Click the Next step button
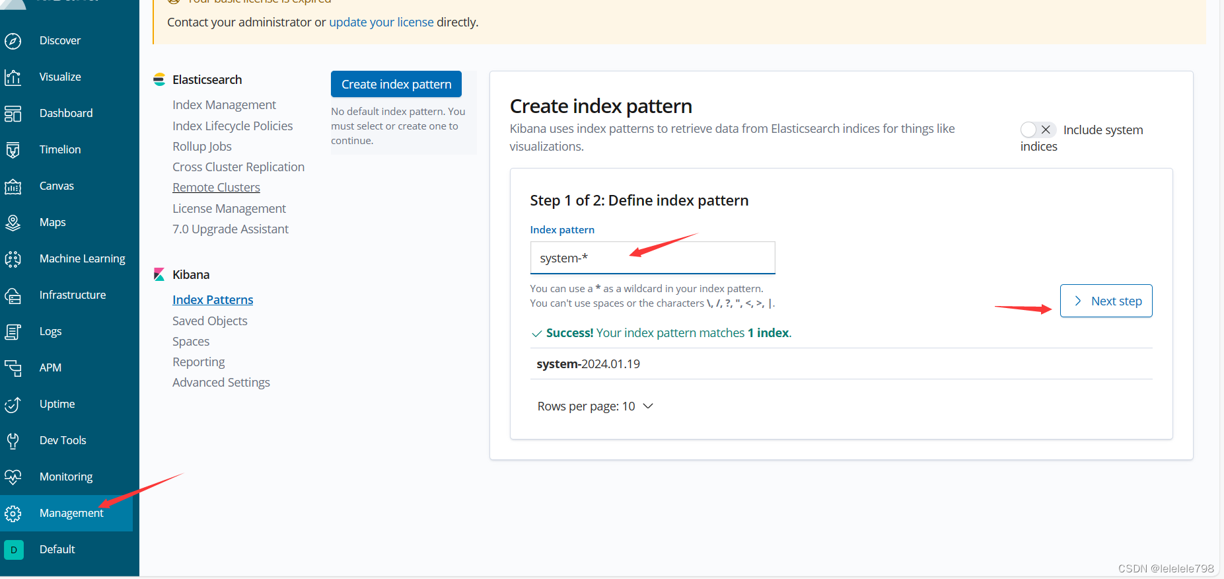This screenshot has height=579, width=1224. click(x=1106, y=301)
